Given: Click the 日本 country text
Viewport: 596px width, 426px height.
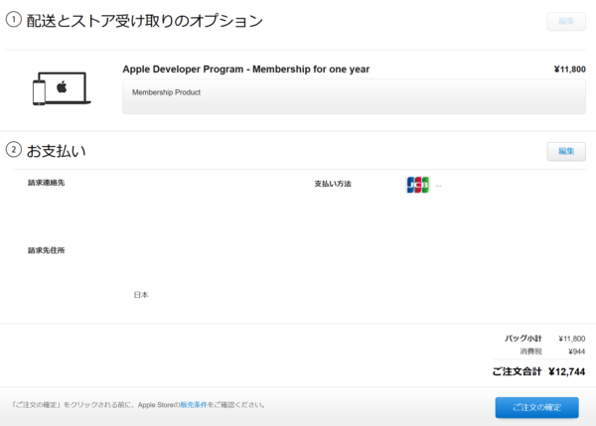Looking at the screenshot, I should 141,295.
